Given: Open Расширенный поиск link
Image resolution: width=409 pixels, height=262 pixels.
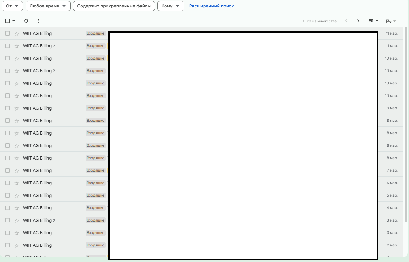Looking at the screenshot, I should tap(211, 6).
